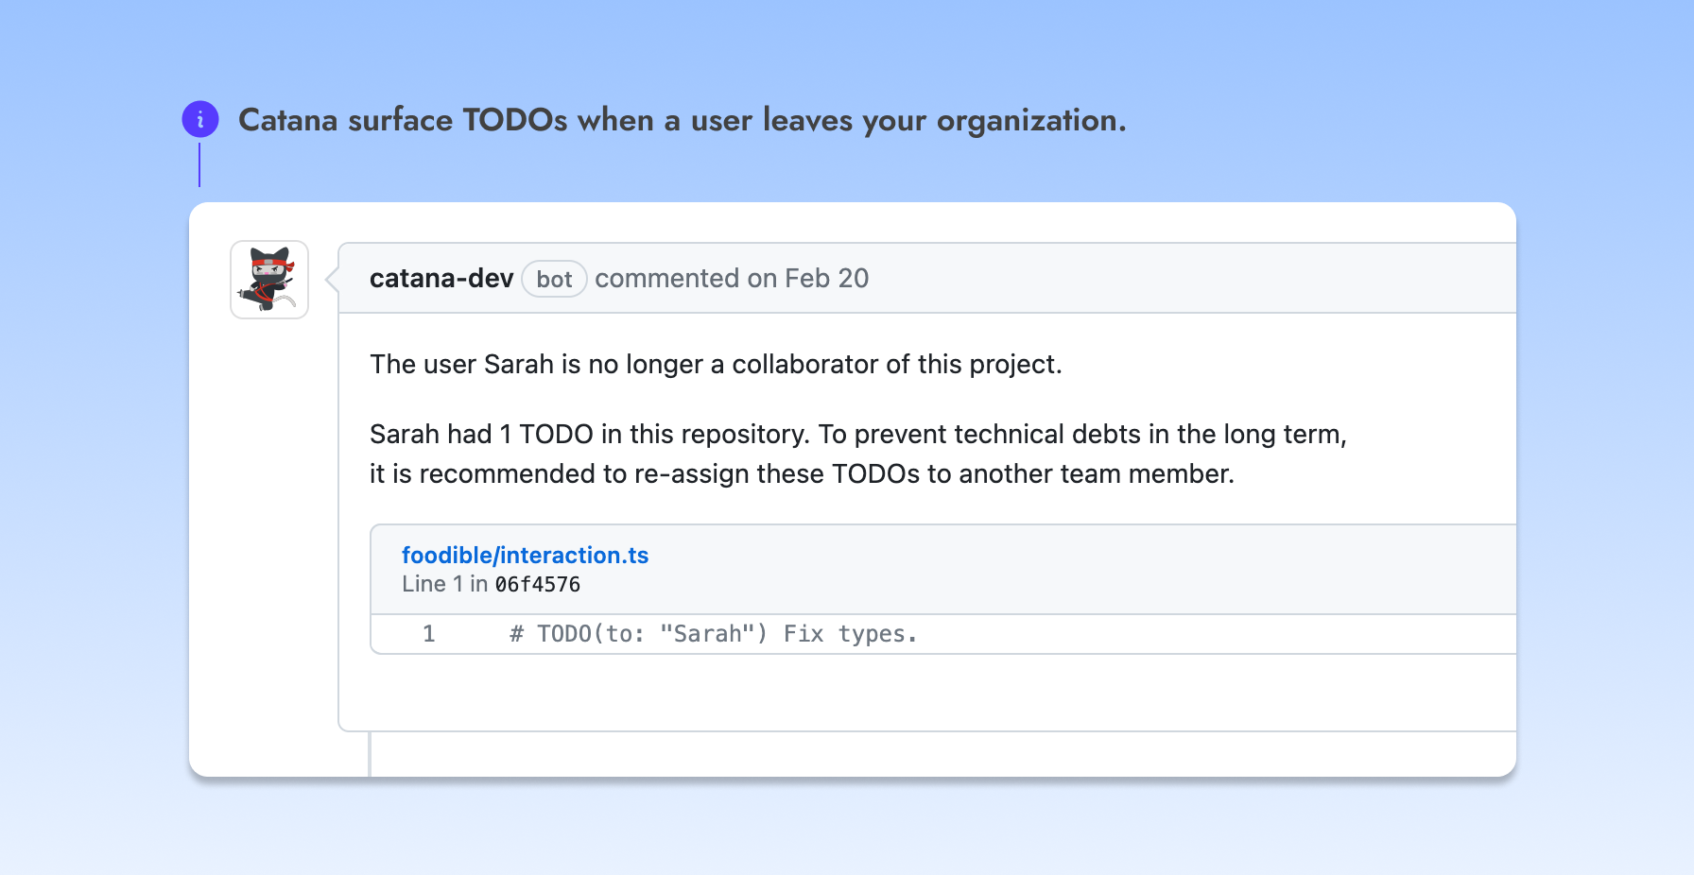Click the Sarah no longer collaborator sentence
This screenshot has height=875, width=1694.
click(x=716, y=364)
